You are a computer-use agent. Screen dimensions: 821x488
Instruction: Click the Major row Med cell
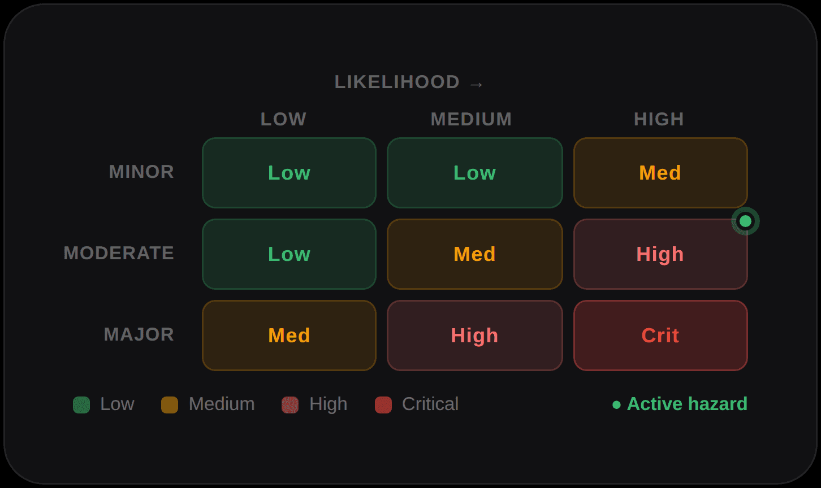click(289, 335)
